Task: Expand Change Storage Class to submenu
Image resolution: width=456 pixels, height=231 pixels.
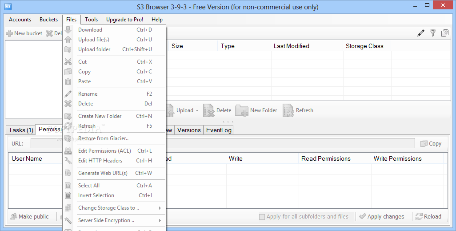Action: click(x=160, y=208)
